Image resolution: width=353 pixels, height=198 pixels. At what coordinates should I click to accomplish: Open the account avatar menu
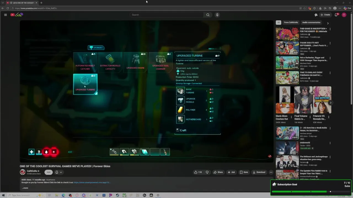(344, 15)
